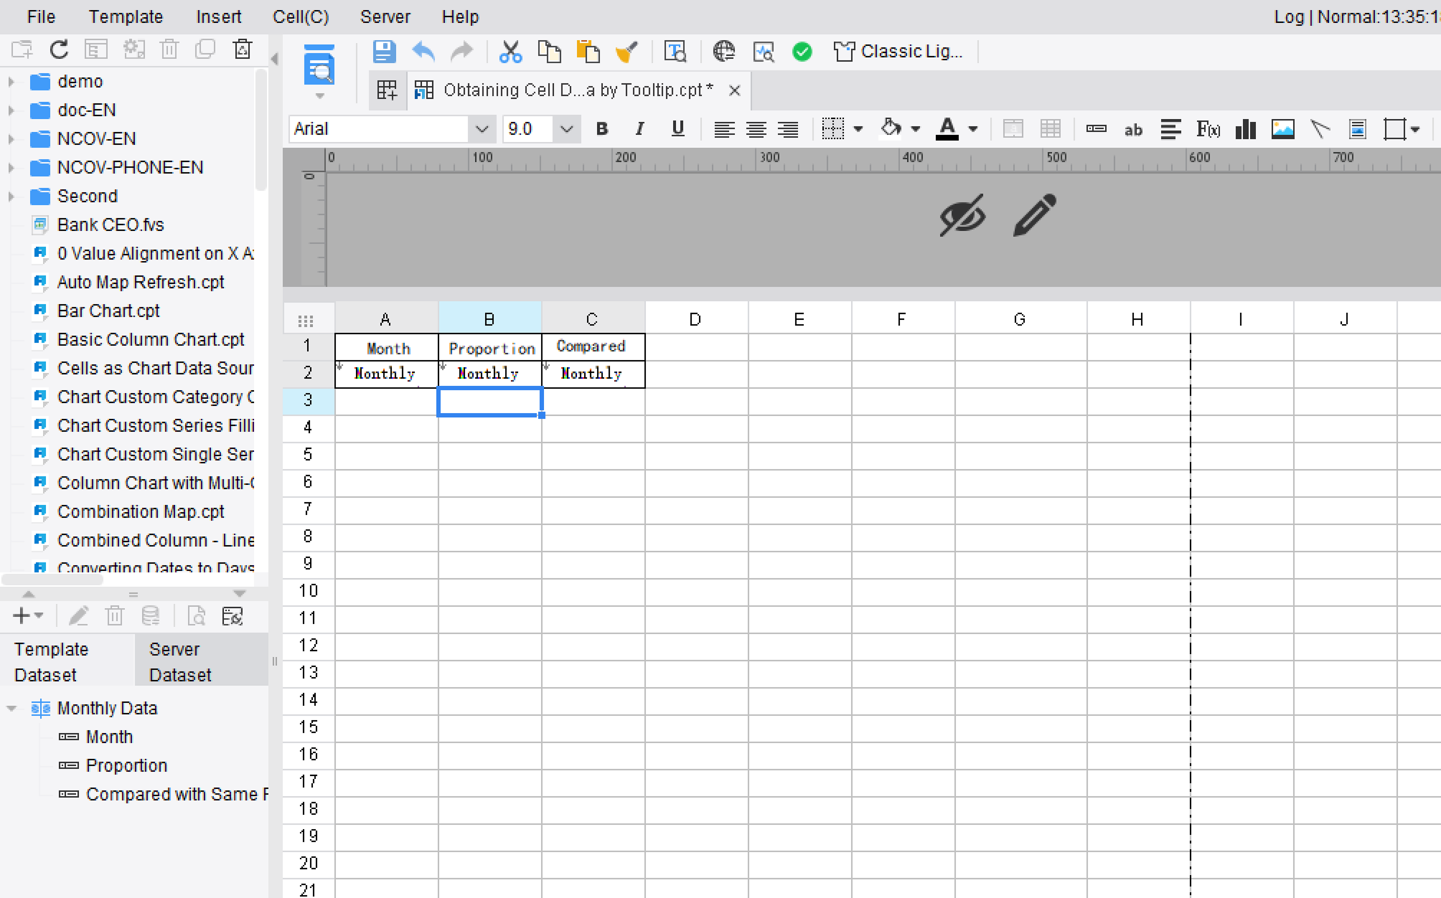Expand the demo folder

point(11,82)
